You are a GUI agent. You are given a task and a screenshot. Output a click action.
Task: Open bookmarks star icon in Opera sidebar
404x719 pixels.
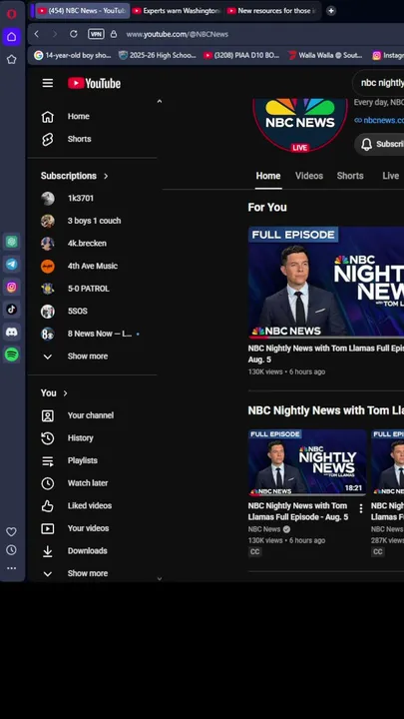coord(11,59)
